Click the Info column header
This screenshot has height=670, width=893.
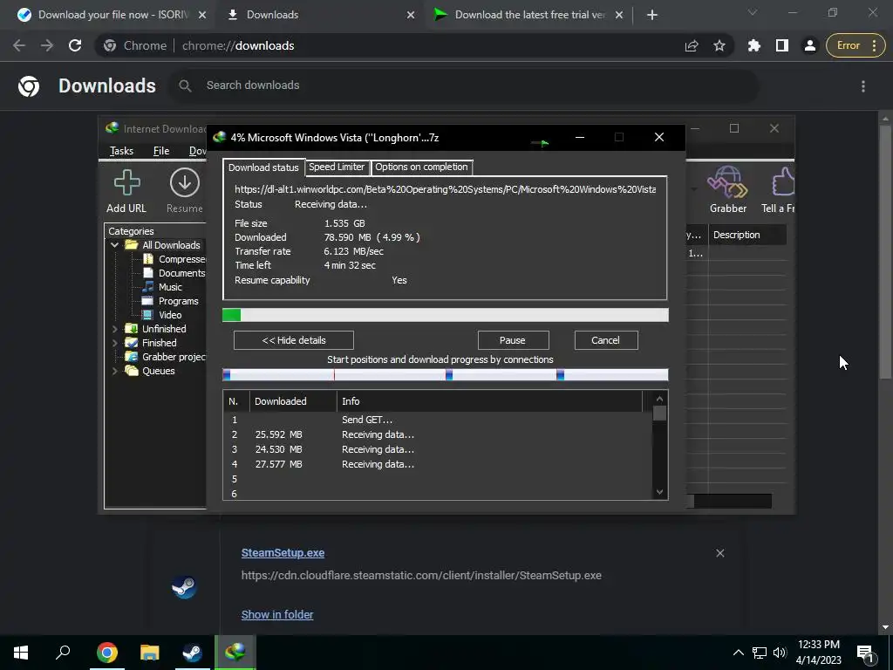[x=489, y=401]
